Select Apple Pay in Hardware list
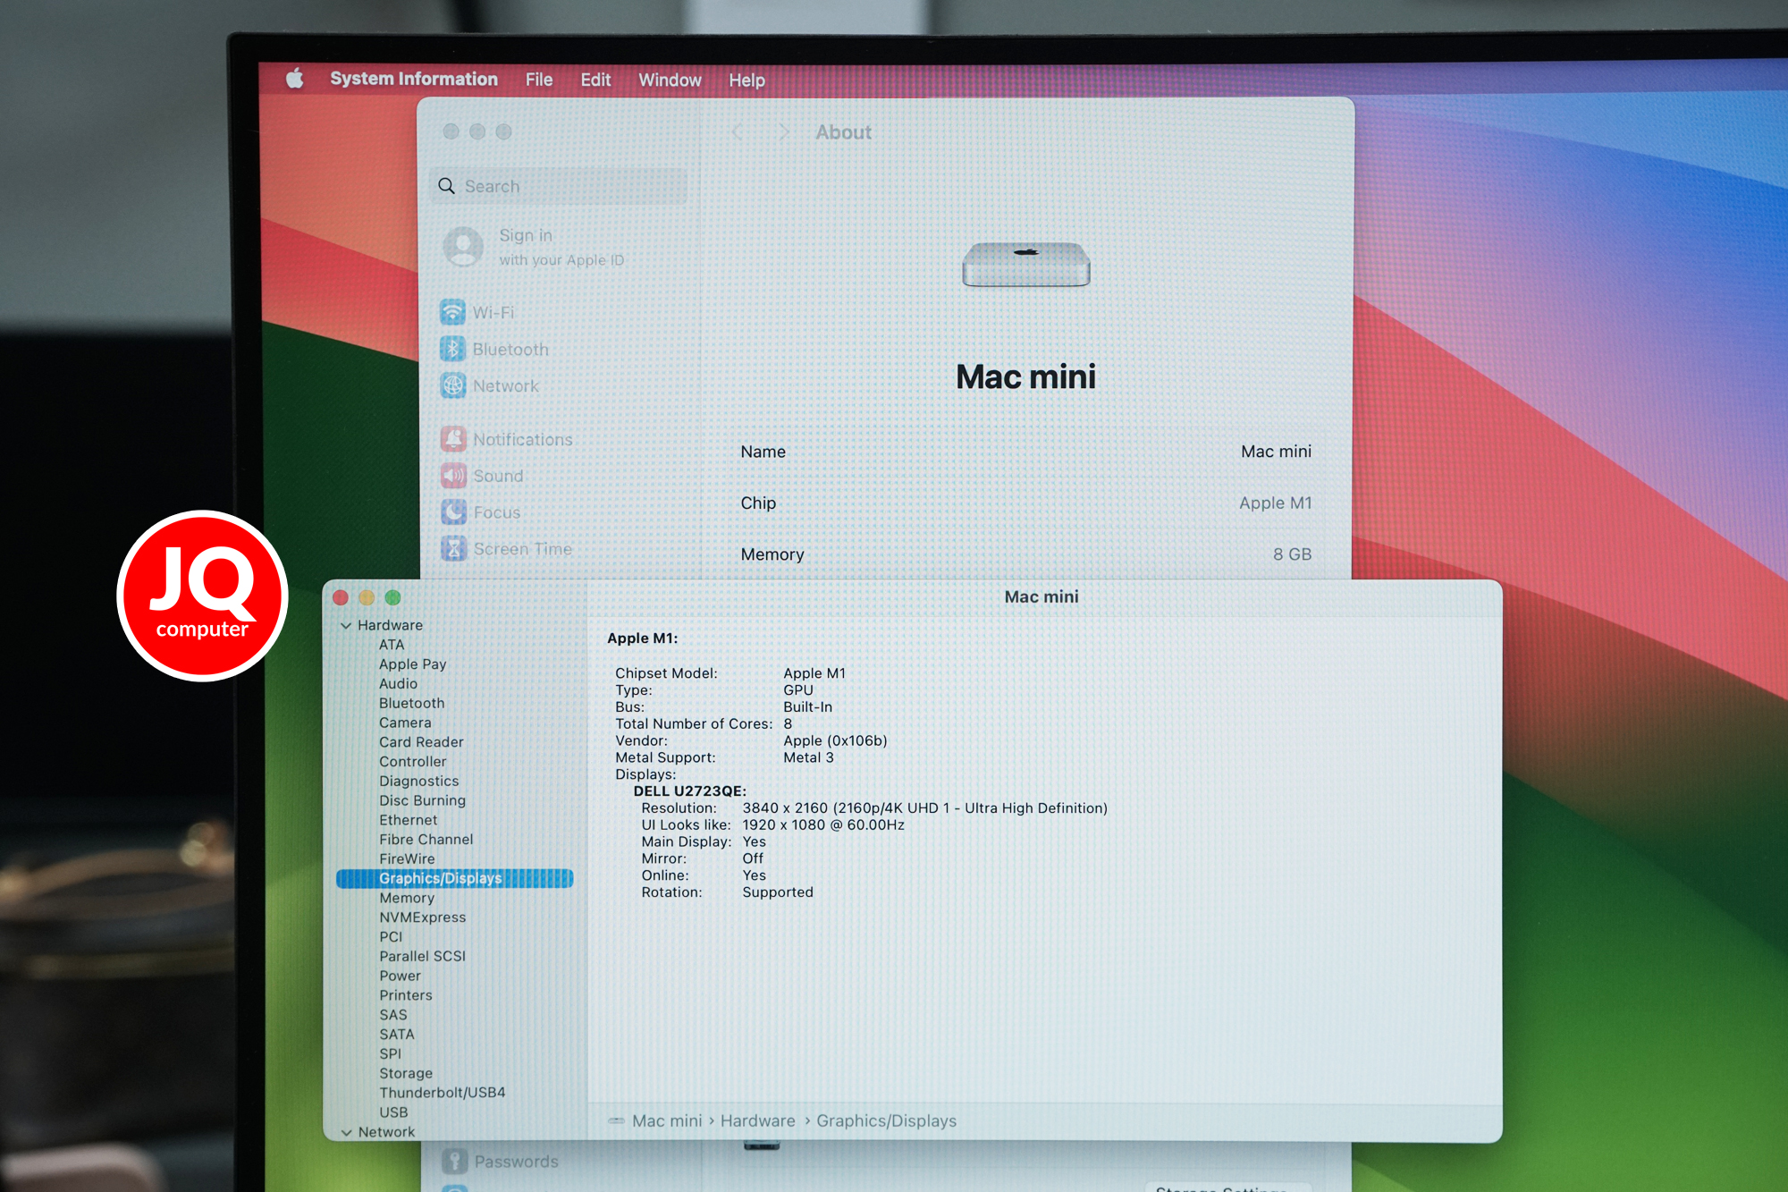Screen dimensions: 1788x1192 (412, 664)
